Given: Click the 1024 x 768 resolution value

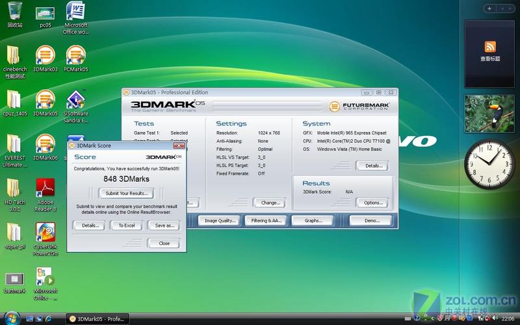Looking at the screenshot, I should tap(269, 133).
